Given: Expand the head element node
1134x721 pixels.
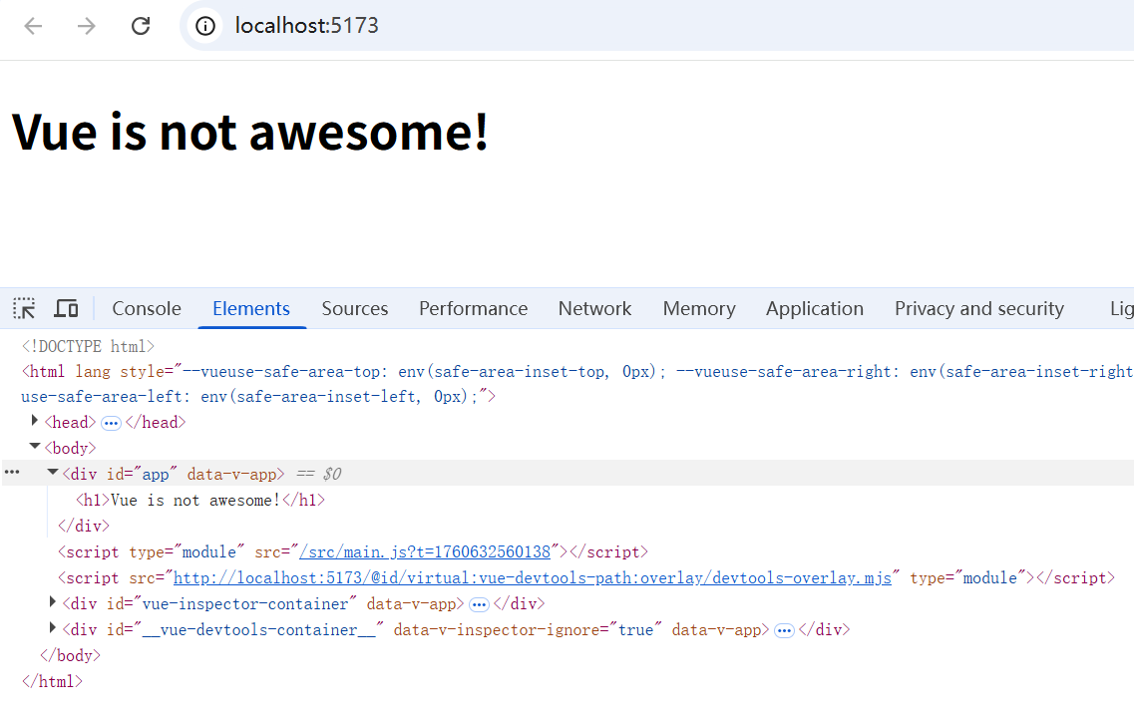Looking at the screenshot, I should pos(35,420).
